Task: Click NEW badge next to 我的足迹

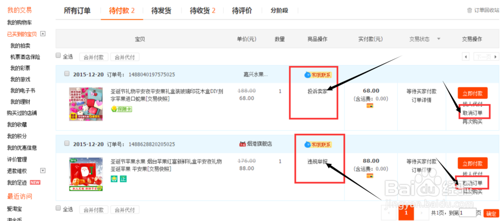Action: [35, 182]
